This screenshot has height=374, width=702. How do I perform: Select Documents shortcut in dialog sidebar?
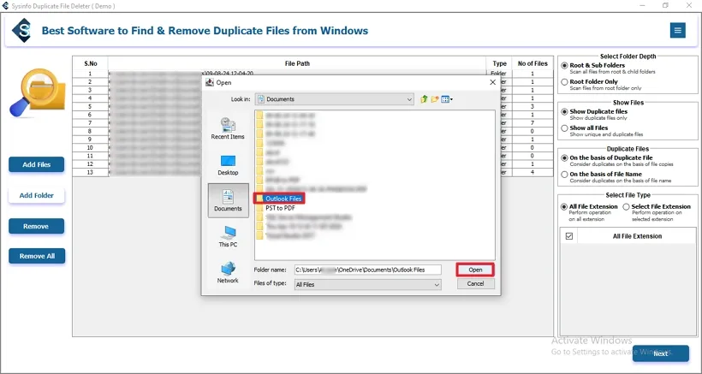click(x=228, y=200)
